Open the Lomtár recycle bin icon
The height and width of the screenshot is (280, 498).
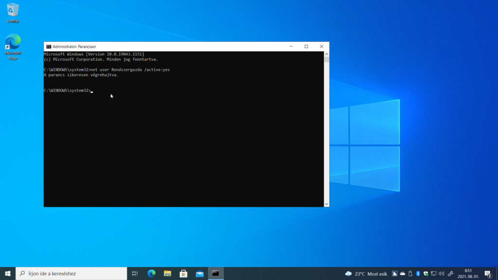coord(13,13)
